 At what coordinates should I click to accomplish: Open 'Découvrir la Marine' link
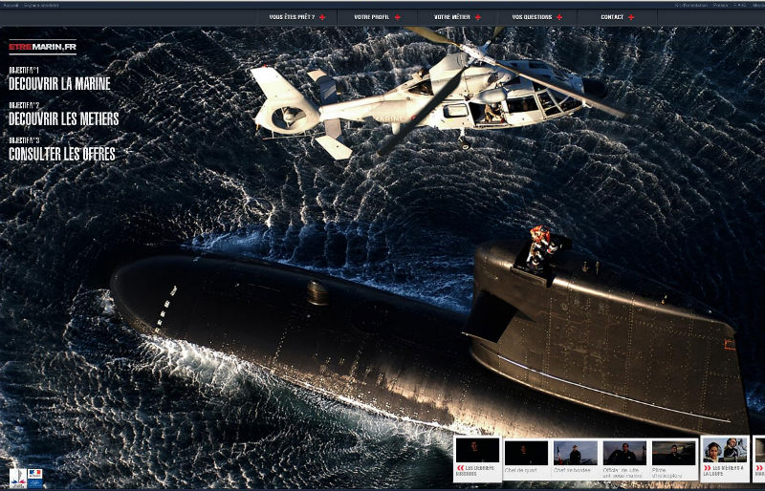(x=59, y=84)
